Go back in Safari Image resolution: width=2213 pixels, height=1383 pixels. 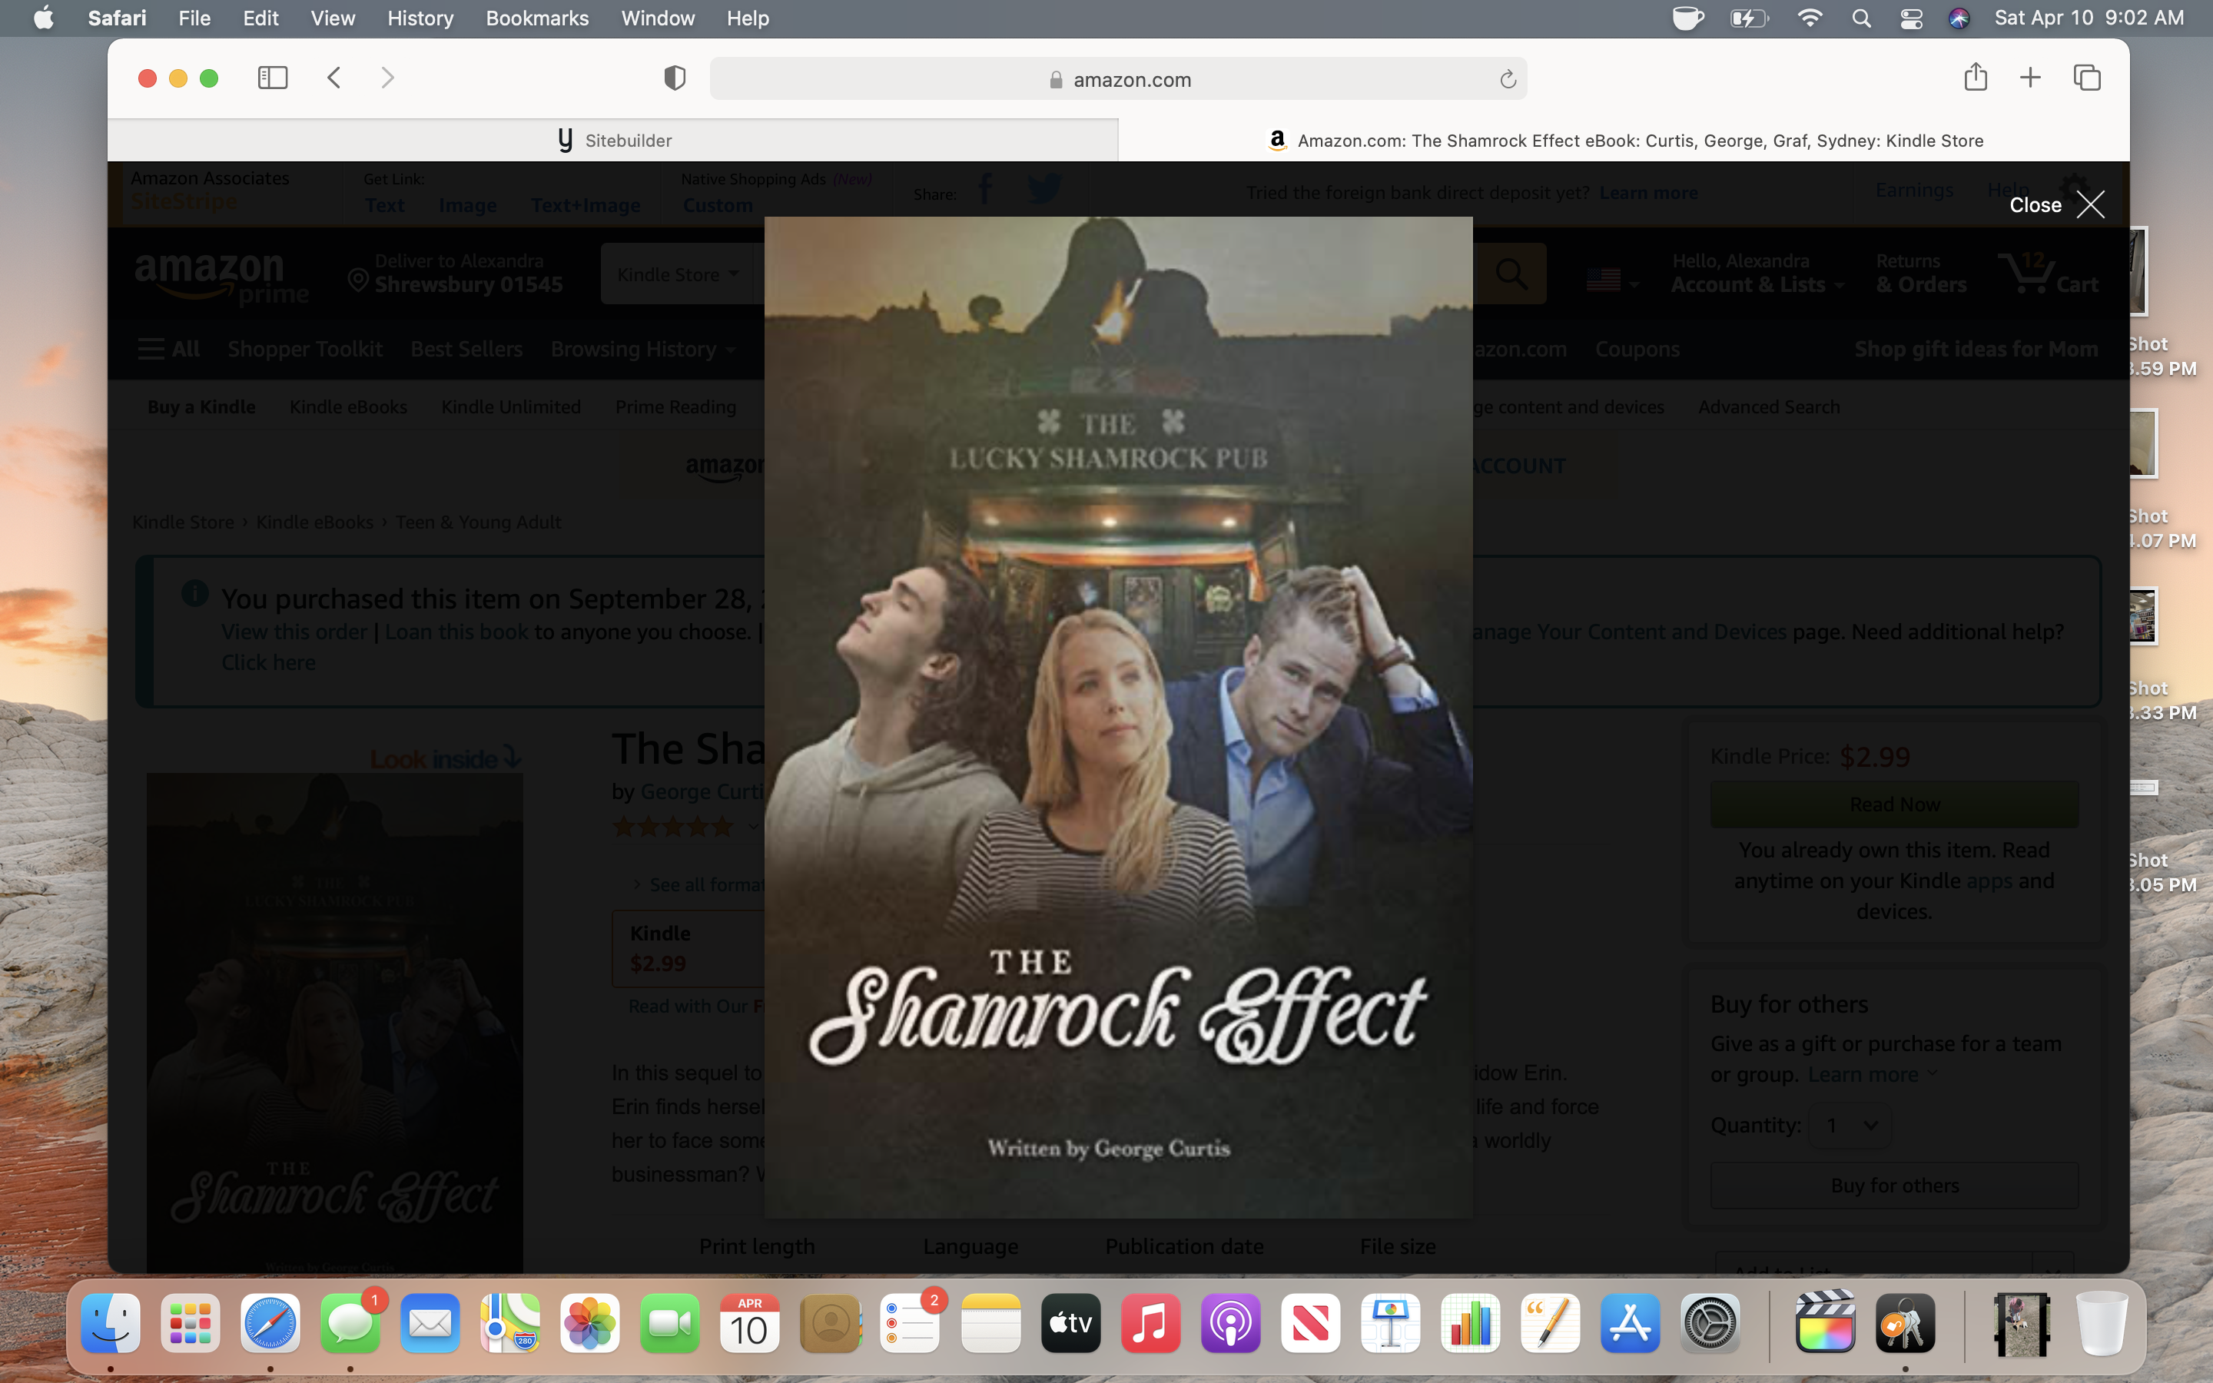(x=335, y=78)
